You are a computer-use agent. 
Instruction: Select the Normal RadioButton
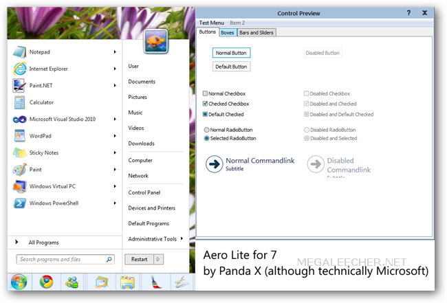[207, 130]
